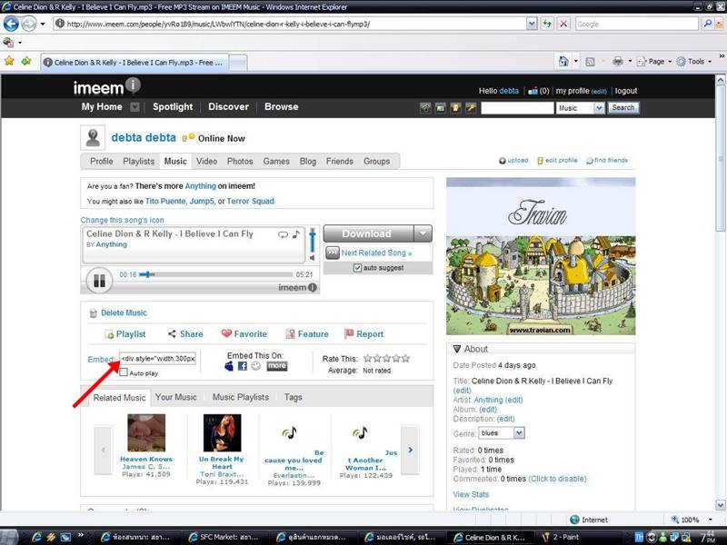The width and height of the screenshot is (727, 545).
Task: Switch to the Tags tab
Action: coord(293,397)
